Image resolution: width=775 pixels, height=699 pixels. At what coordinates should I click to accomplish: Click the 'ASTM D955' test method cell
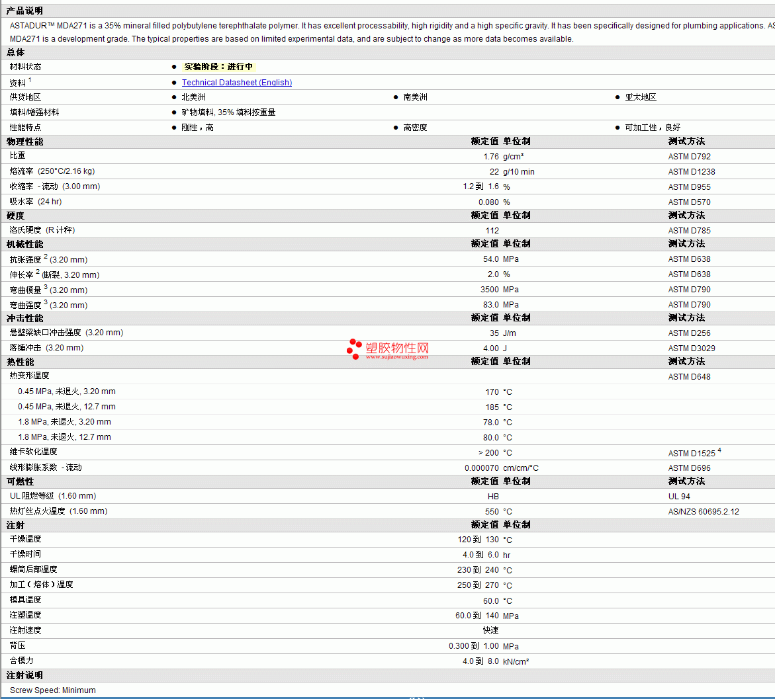point(689,186)
